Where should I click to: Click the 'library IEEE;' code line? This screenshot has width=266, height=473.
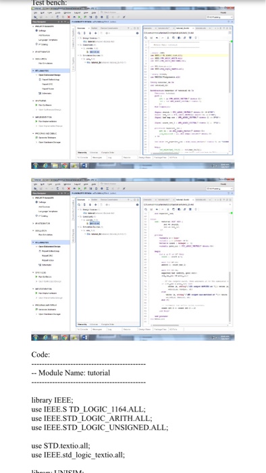52,400
